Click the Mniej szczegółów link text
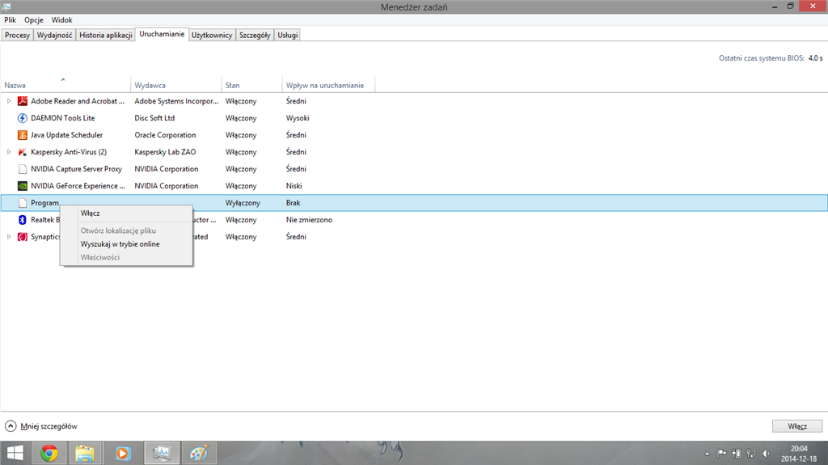This screenshot has width=828, height=465. click(49, 426)
